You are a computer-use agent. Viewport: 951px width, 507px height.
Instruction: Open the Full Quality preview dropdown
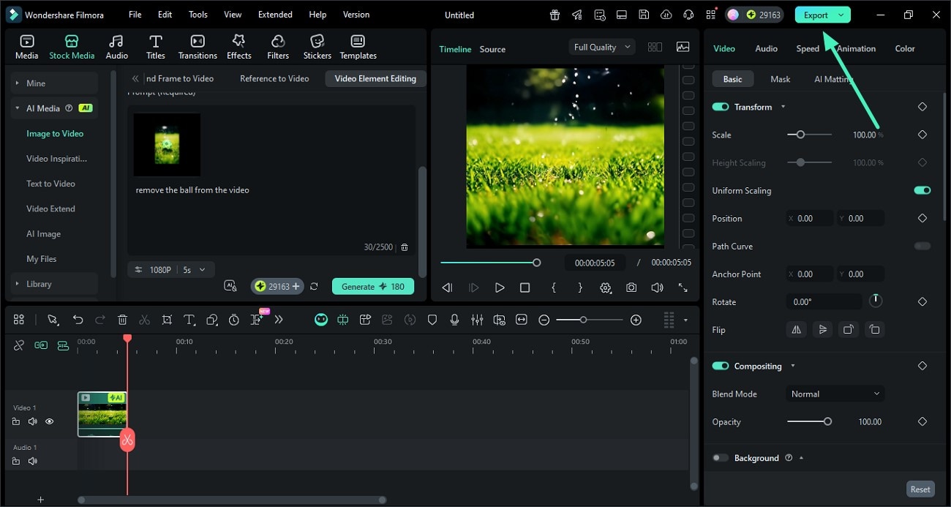tap(601, 48)
